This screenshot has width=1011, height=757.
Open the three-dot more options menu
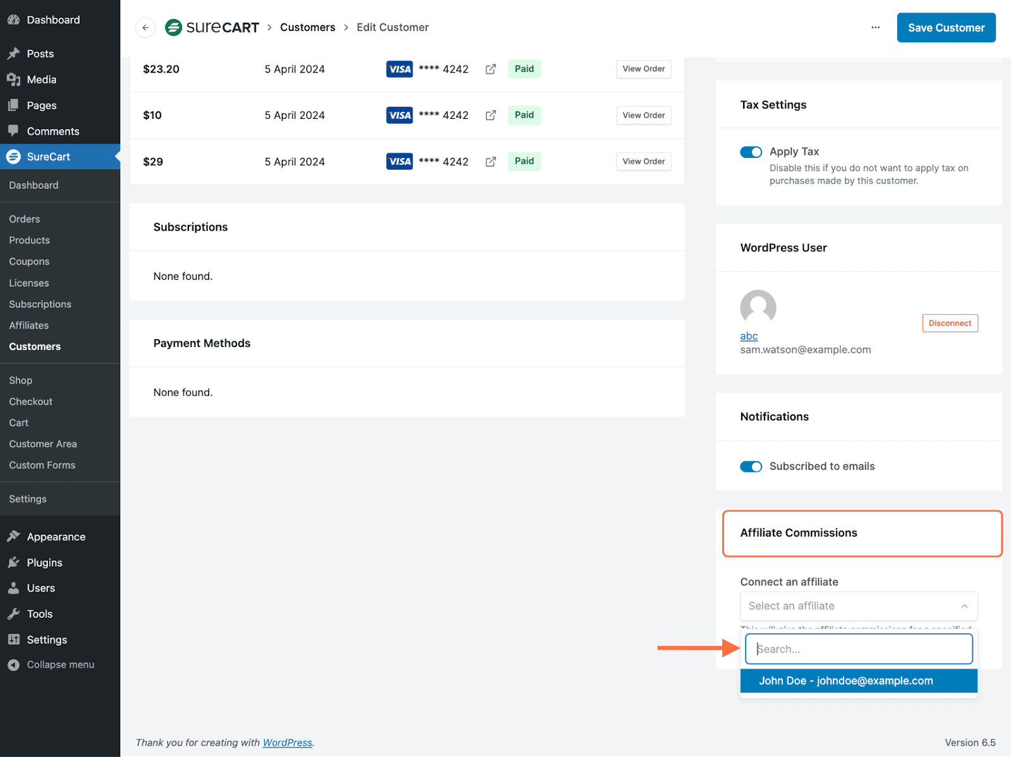coord(875,28)
